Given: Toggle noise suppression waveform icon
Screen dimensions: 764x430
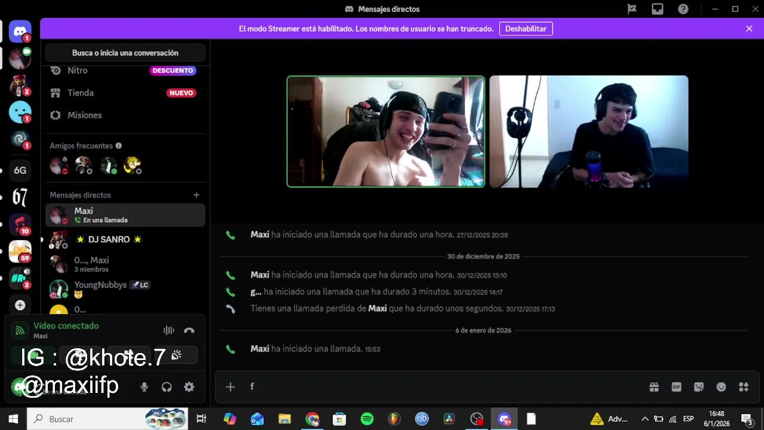Looking at the screenshot, I should click(x=169, y=330).
